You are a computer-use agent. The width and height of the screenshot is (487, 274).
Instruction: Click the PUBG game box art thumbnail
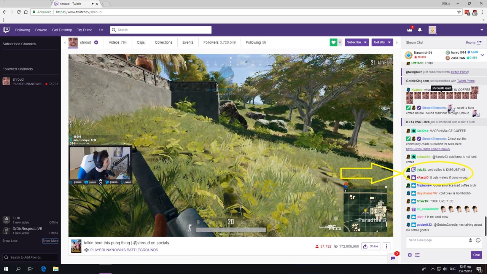coord(76,246)
